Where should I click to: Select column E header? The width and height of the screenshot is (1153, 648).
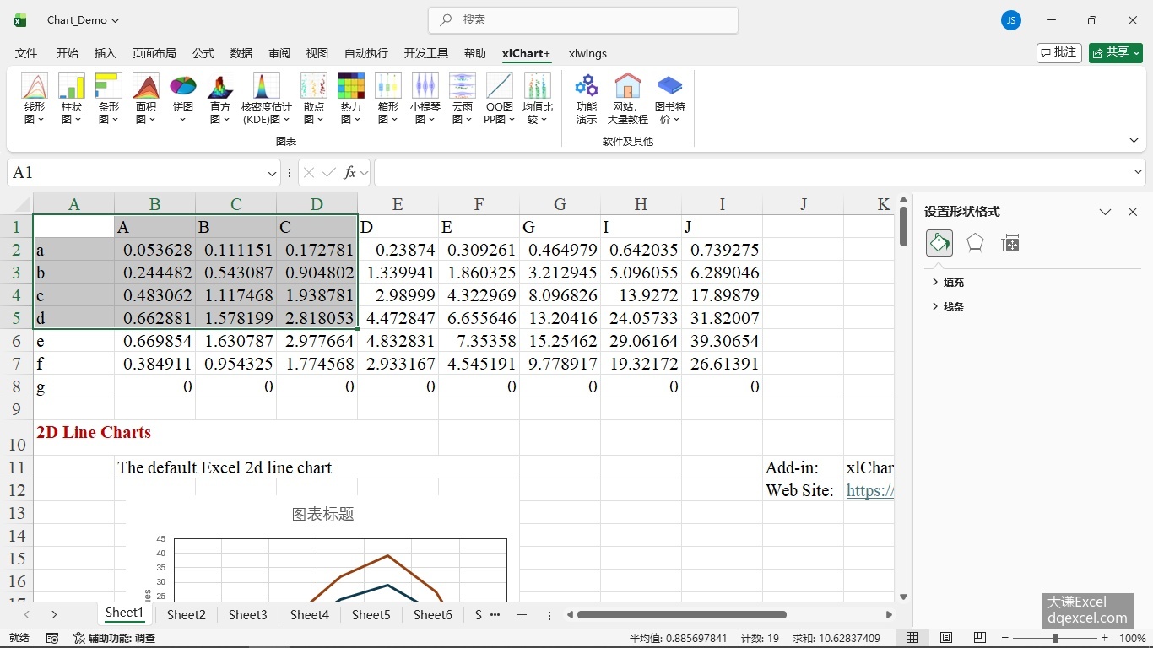tap(398, 204)
